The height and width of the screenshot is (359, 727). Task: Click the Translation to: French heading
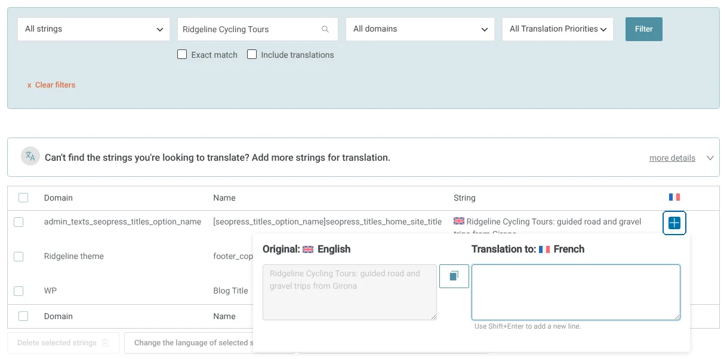pyautogui.click(x=528, y=249)
